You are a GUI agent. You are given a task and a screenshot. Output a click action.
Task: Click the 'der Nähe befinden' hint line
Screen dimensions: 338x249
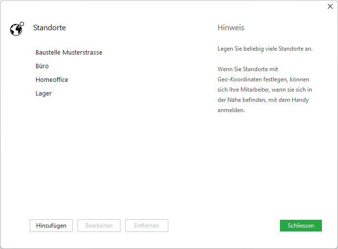click(x=263, y=100)
